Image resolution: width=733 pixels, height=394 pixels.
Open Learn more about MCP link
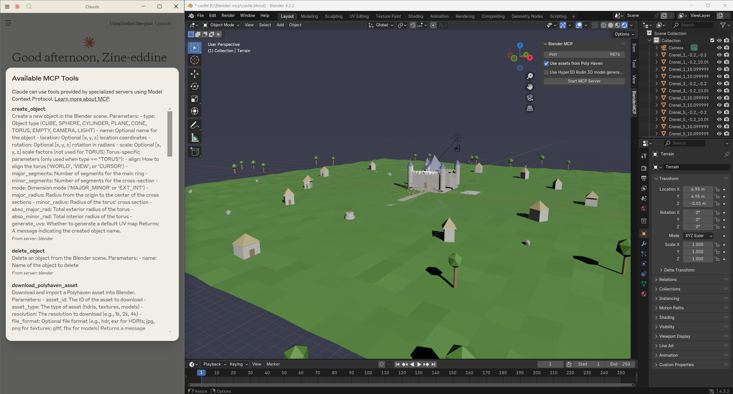[x=82, y=99]
